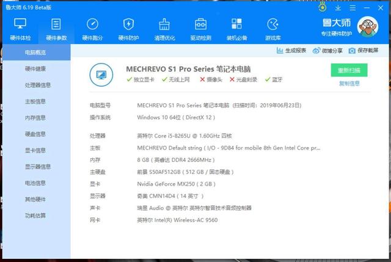Select 显示器信息 in the sidebar
The height and width of the screenshot is (262, 391).
tap(38, 167)
